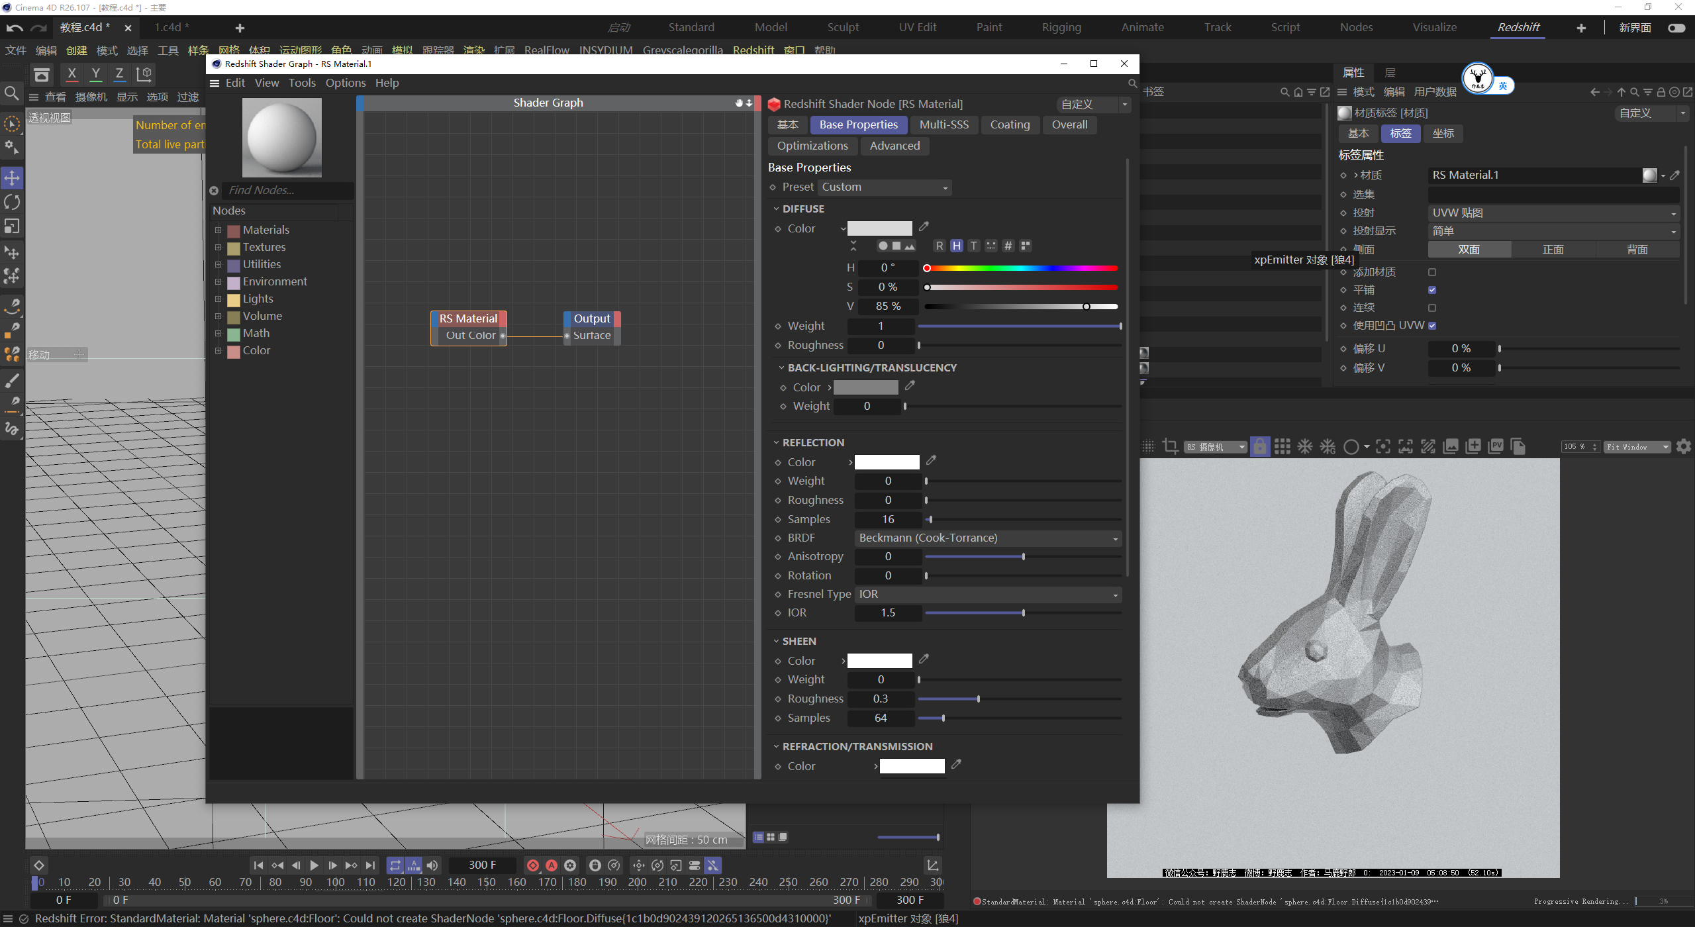Click the Reflection Color white swatch
The height and width of the screenshot is (927, 1695).
point(887,462)
